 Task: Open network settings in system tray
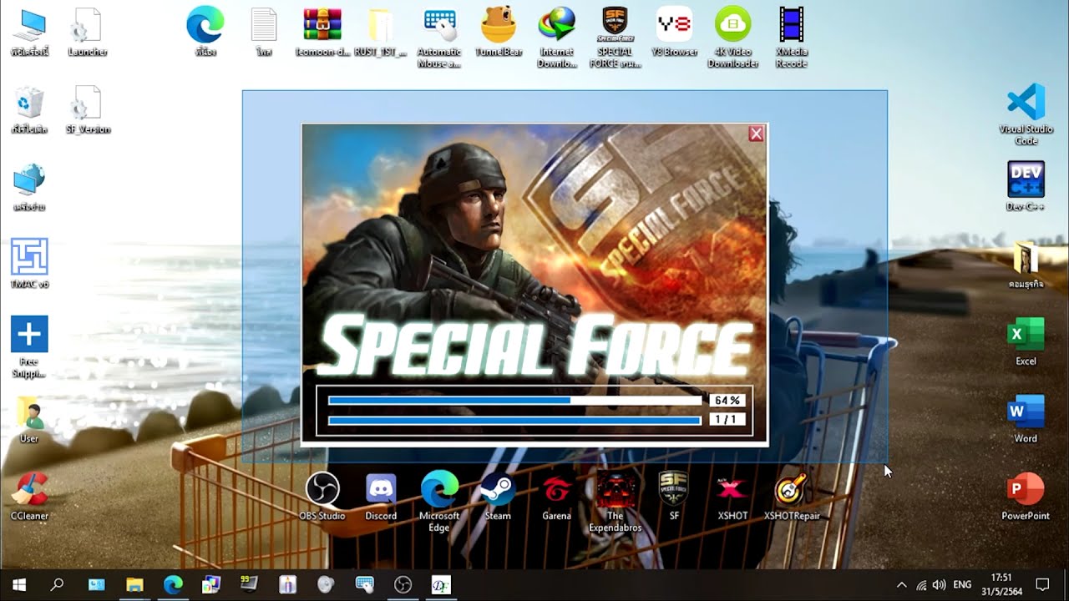pos(921,585)
